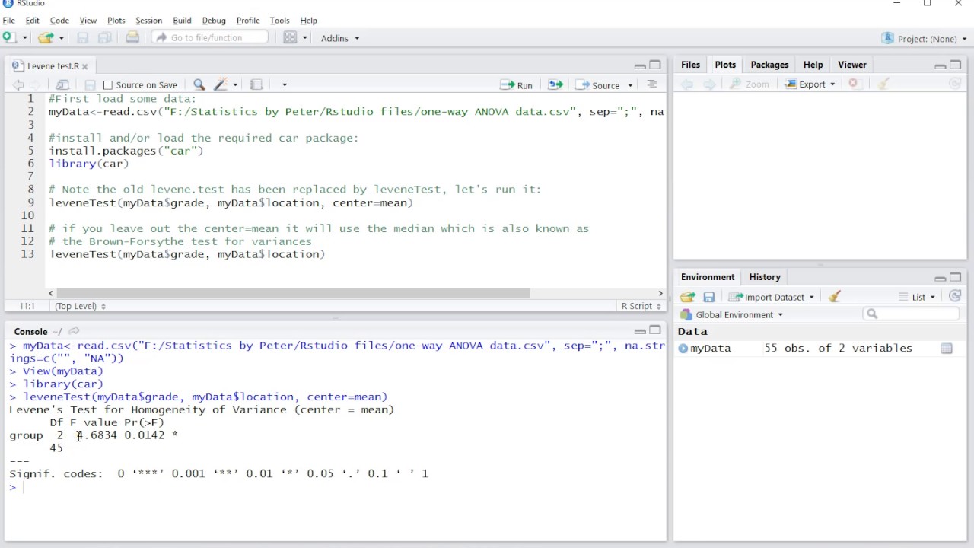Open the Help menu
The height and width of the screenshot is (548, 974).
tap(308, 21)
